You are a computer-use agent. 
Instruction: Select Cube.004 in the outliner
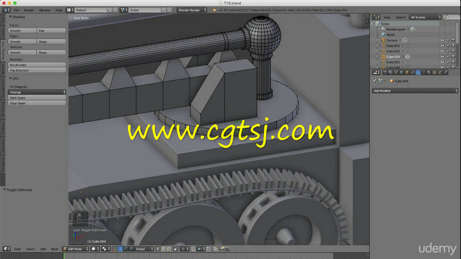point(393,56)
